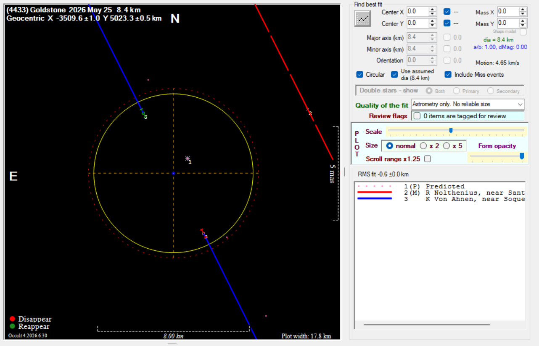Tick the Review flags checkbox
Screen dimensions: 539x346
pyautogui.click(x=417, y=116)
